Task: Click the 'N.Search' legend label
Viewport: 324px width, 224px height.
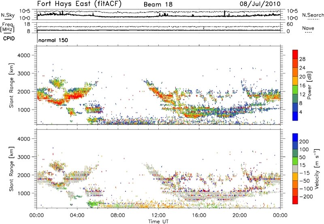Action: click(313, 15)
